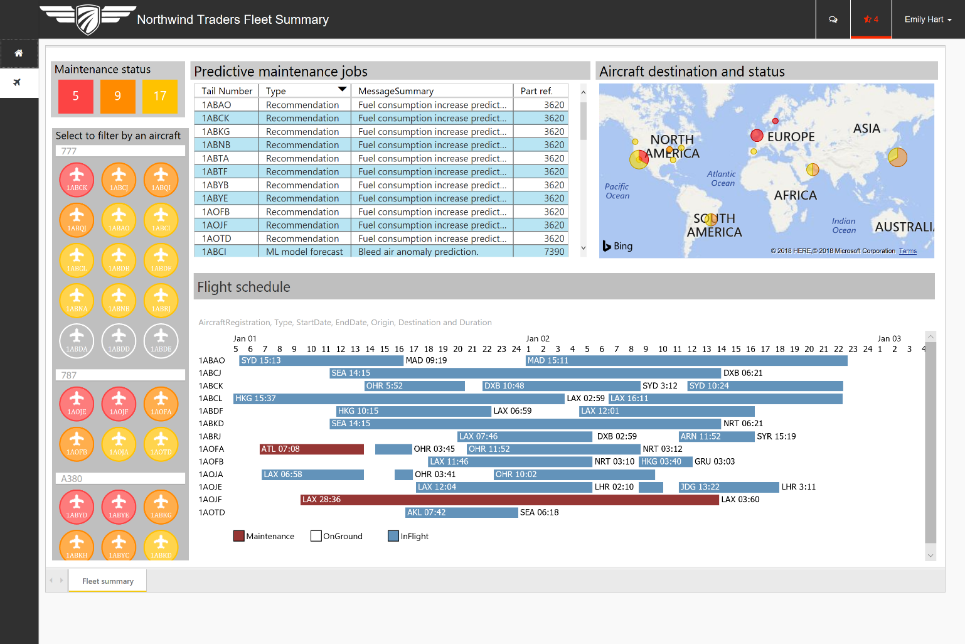
Task: Click the Terms link on the map
Action: coord(907,250)
